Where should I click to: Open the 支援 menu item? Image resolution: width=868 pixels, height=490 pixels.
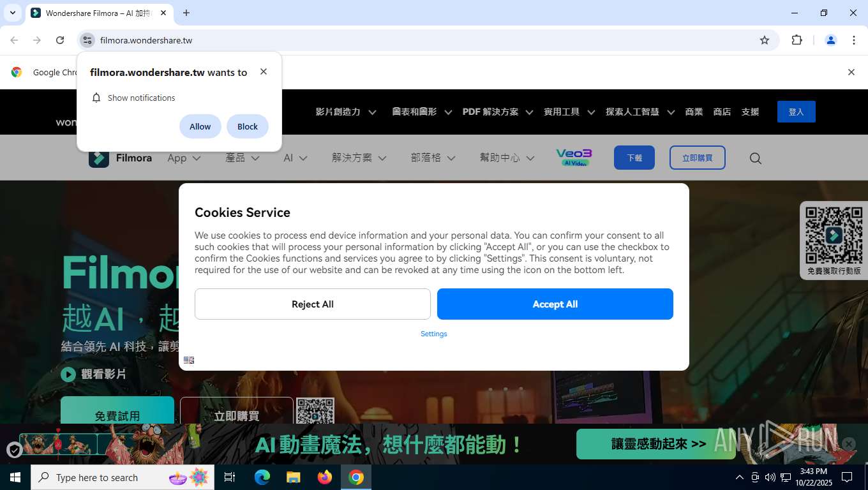(750, 112)
